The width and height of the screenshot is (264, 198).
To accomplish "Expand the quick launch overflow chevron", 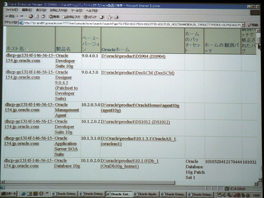I will (47, 193).
